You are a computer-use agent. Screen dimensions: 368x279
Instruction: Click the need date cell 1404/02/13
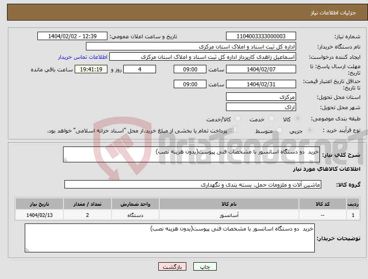click(x=39, y=215)
